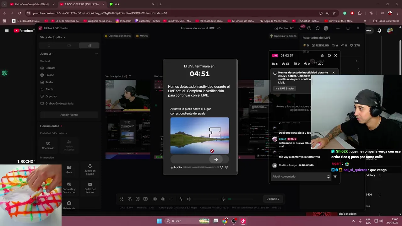Select the Grabación de pantalla source
Viewport: 402px width, 226px height.
point(57,104)
